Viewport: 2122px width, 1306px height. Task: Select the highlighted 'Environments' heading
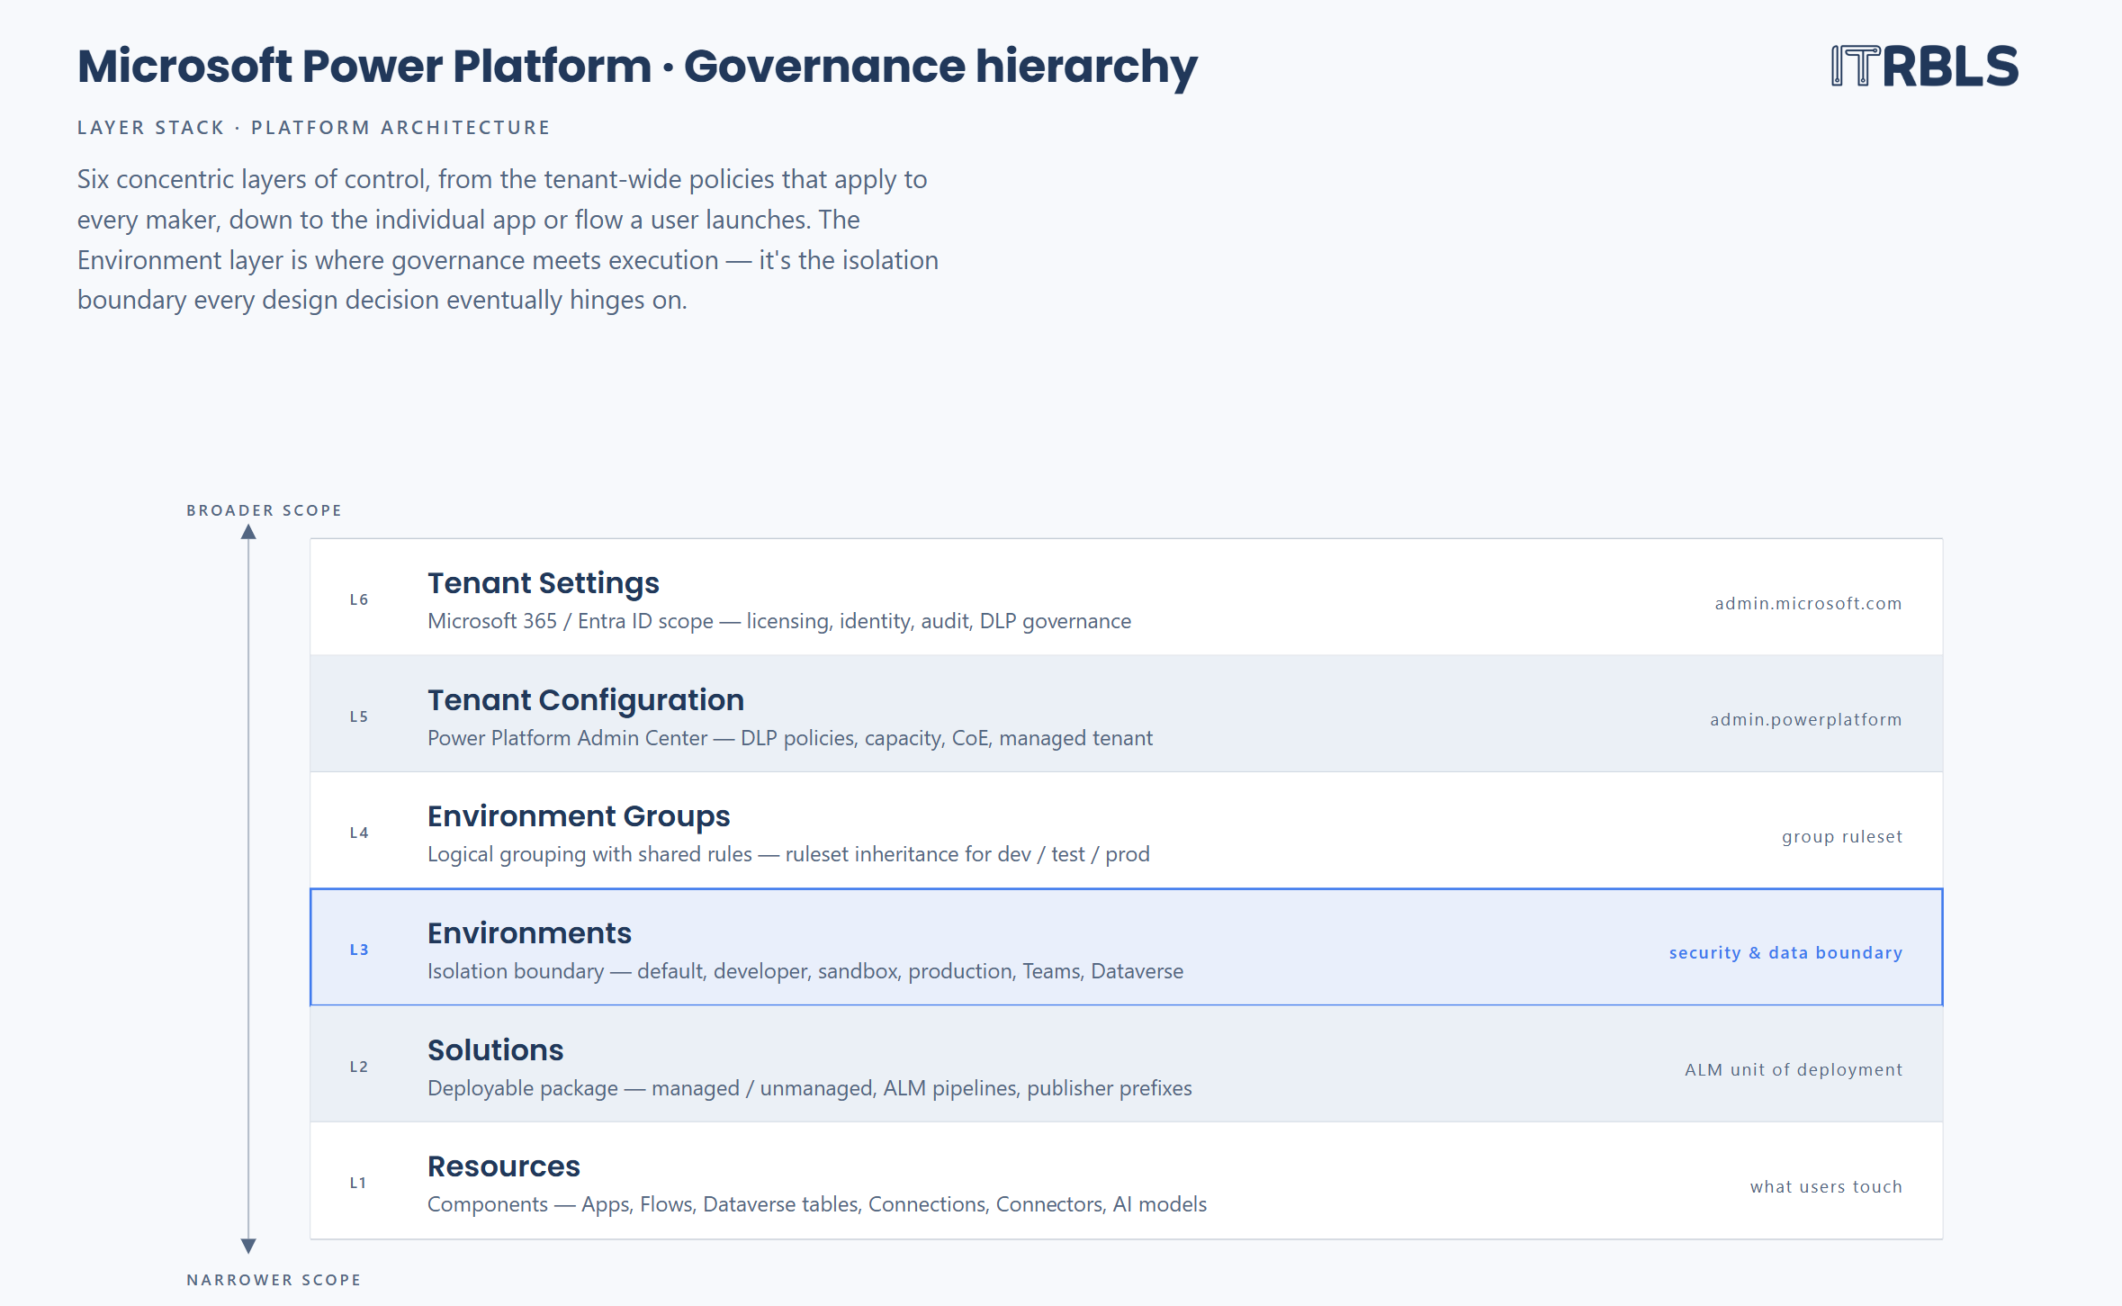529,933
